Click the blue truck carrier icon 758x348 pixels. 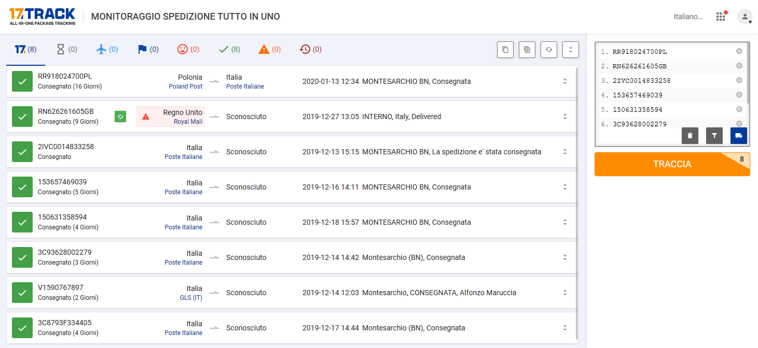pos(738,136)
